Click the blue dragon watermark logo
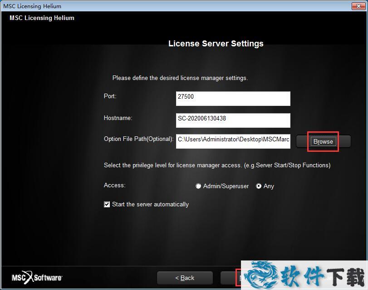This screenshot has height=290, width=368. coord(262,275)
